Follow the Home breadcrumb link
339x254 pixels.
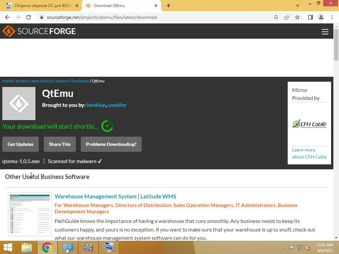pyautogui.click(x=8, y=81)
